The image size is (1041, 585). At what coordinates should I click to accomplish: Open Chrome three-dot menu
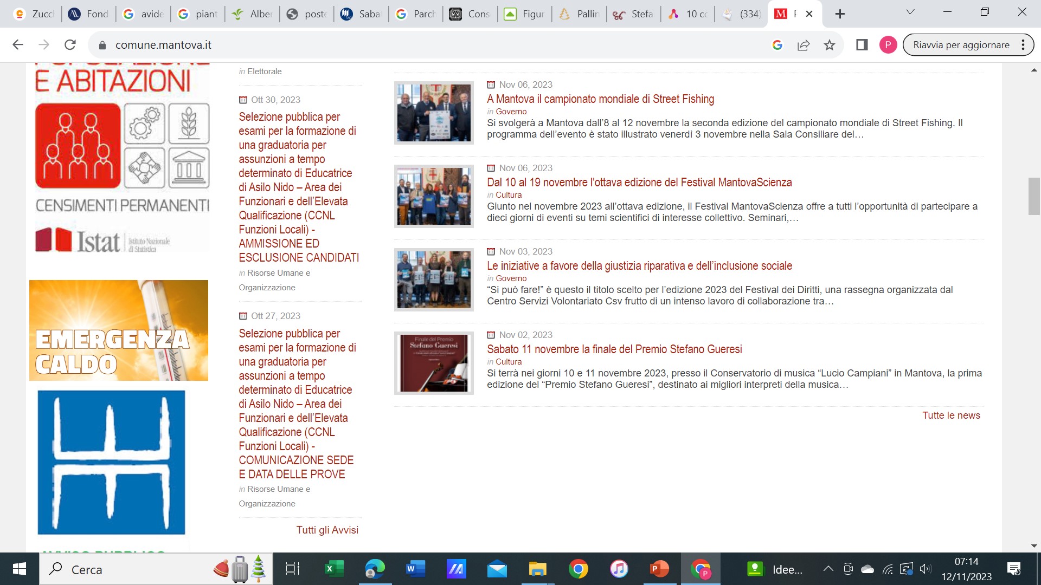click(x=1023, y=45)
